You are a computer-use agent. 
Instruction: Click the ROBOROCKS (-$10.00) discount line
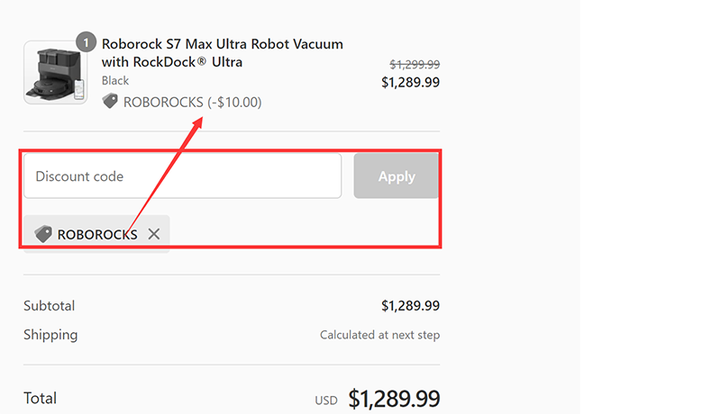click(x=192, y=103)
